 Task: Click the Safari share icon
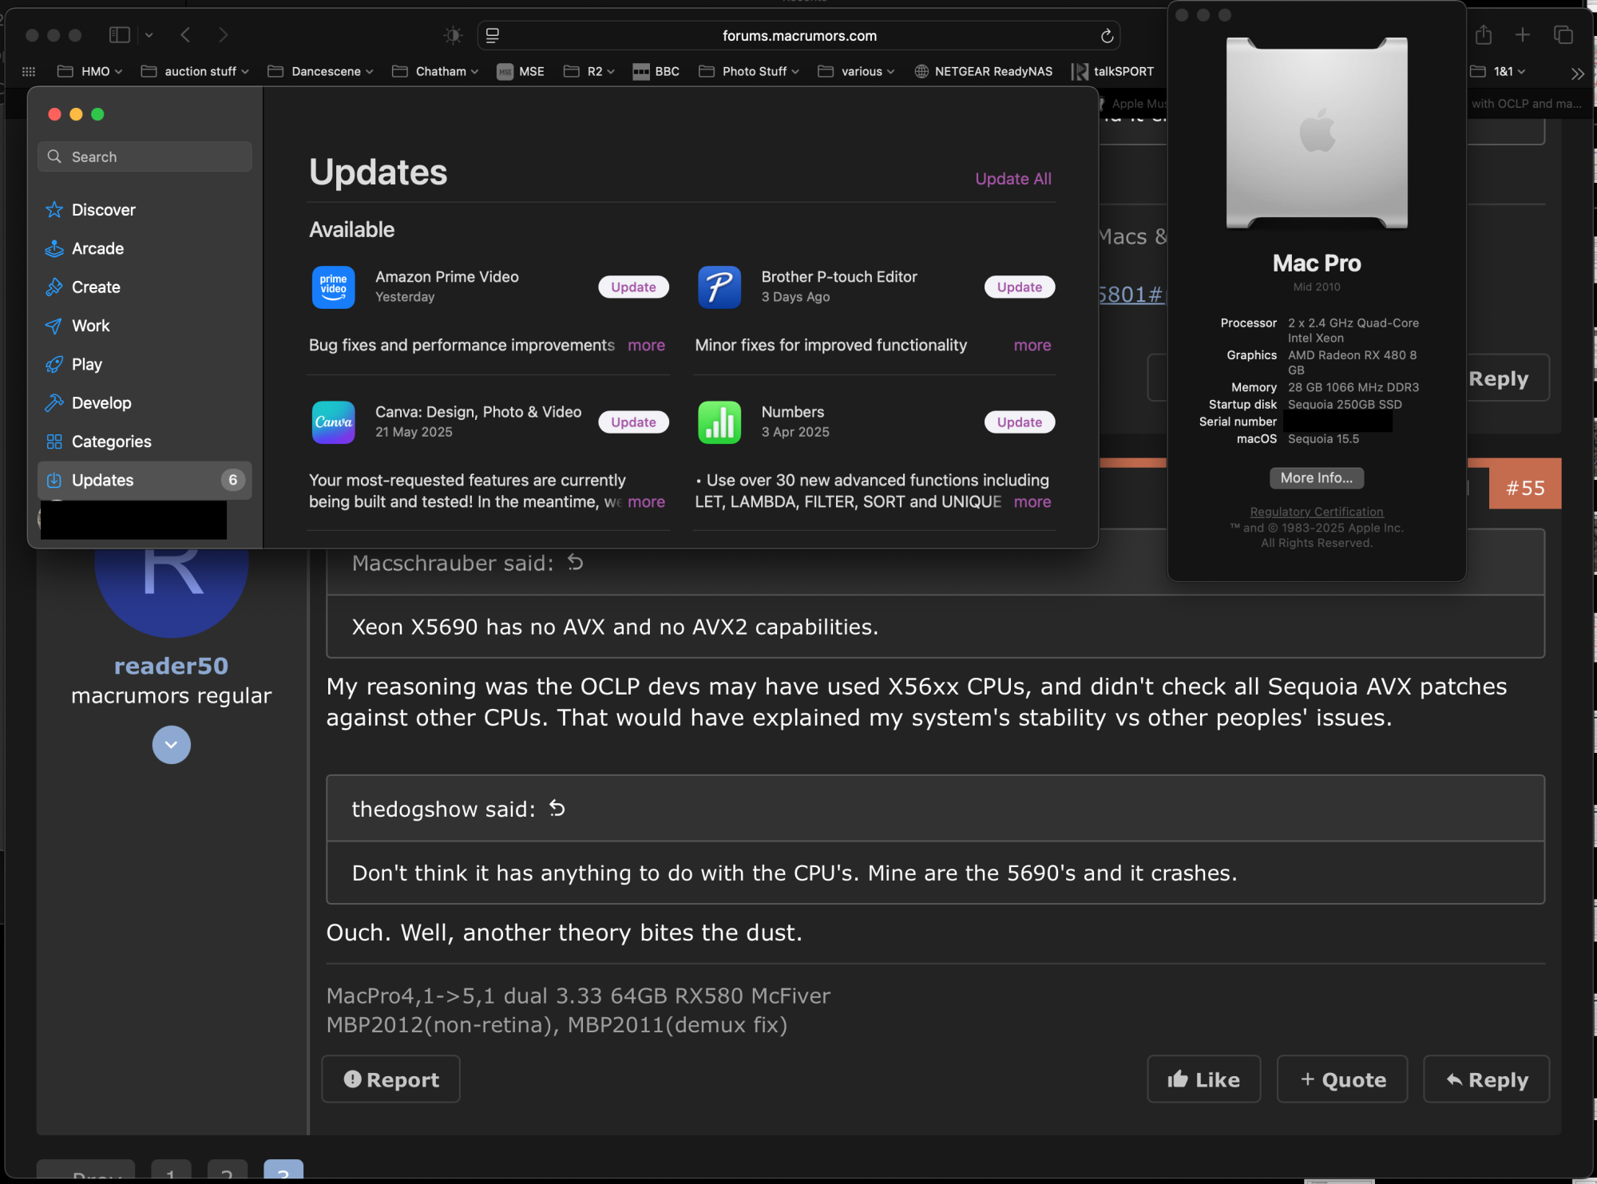coord(1484,35)
